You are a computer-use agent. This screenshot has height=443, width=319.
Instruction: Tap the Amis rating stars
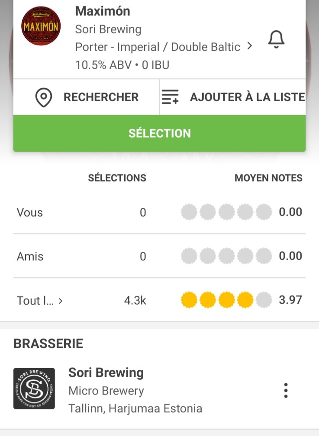(x=226, y=256)
